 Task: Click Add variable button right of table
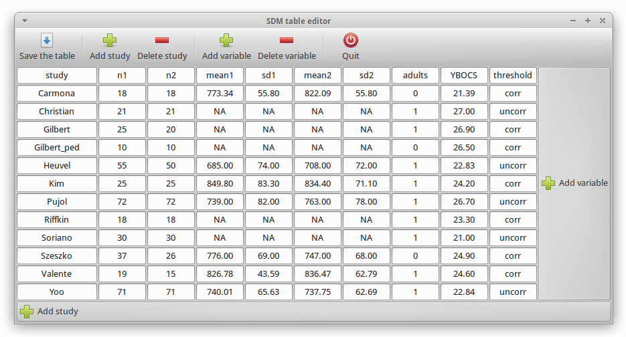pyautogui.click(x=574, y=183)
